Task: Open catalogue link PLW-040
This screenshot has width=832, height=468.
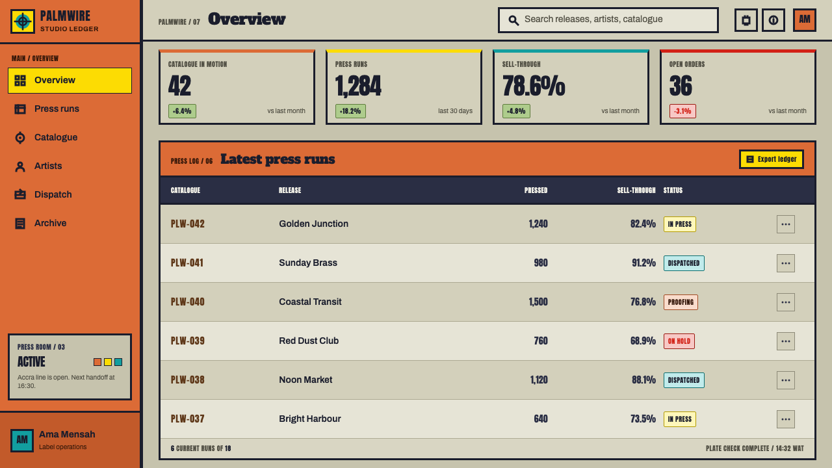Action: (188, 302)
